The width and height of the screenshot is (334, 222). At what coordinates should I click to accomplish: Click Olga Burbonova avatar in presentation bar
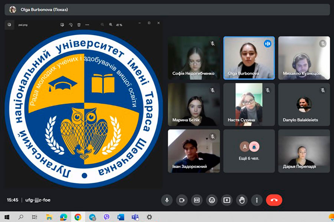13,10
